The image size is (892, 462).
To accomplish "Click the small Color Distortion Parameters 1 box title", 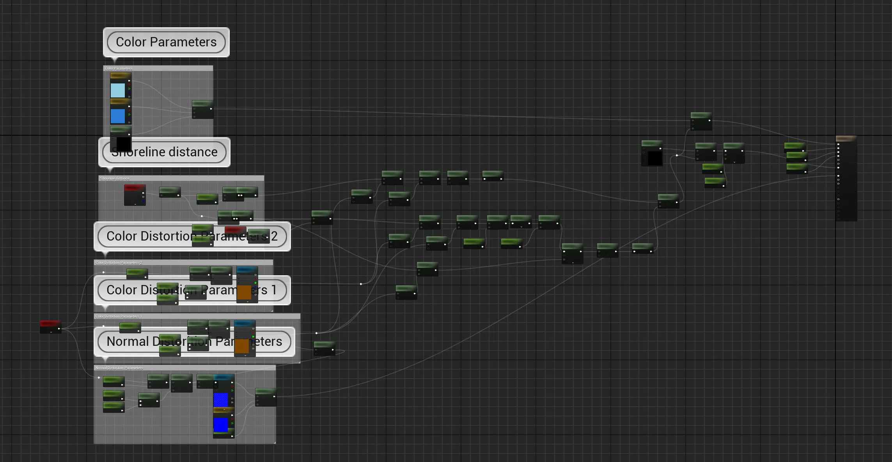I will tap(197, 316).
